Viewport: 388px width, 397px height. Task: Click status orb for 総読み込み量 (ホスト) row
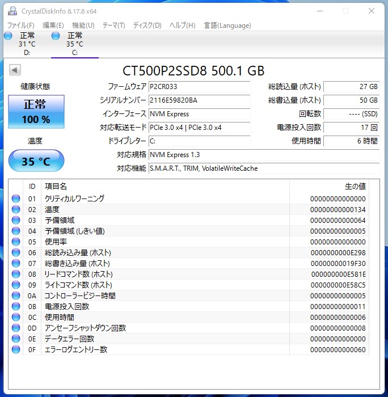(x=16, y=252)
